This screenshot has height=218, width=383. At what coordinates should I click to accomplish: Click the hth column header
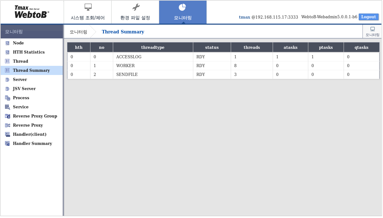(x=79, y=47)
